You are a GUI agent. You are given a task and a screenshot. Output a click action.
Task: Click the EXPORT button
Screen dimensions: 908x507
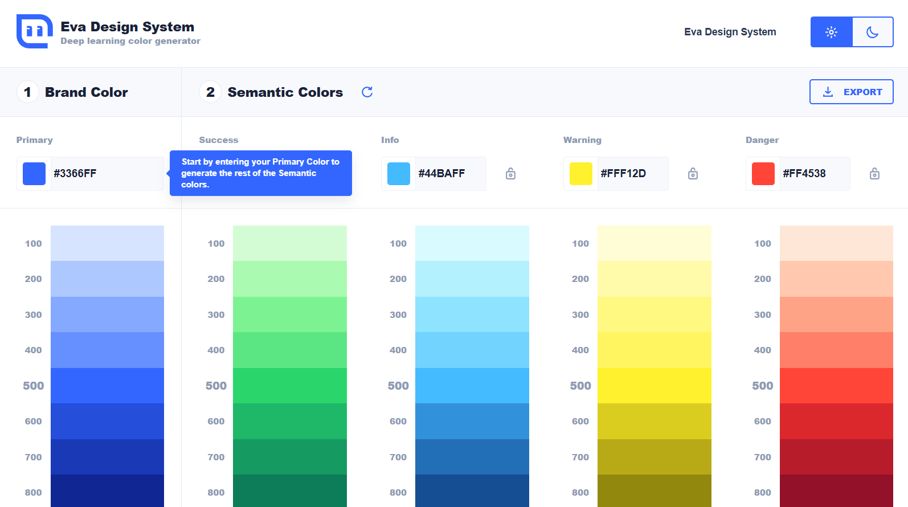[851, 92]
